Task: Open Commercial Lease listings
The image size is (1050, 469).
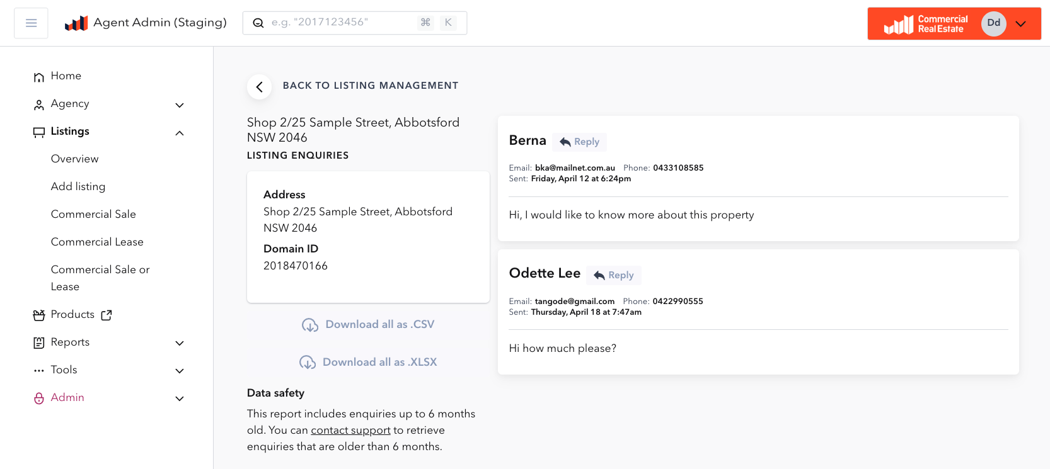Action: tap(97, 242)
